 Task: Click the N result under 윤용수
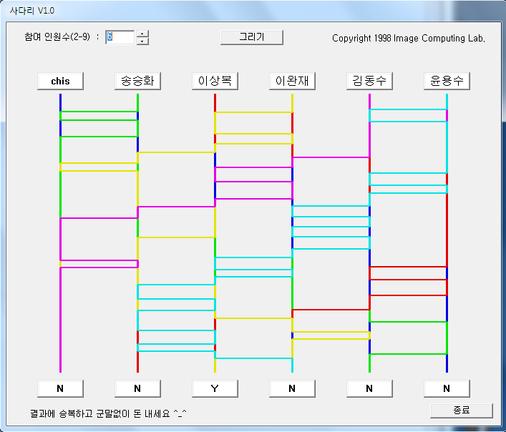tap(447, 388)
